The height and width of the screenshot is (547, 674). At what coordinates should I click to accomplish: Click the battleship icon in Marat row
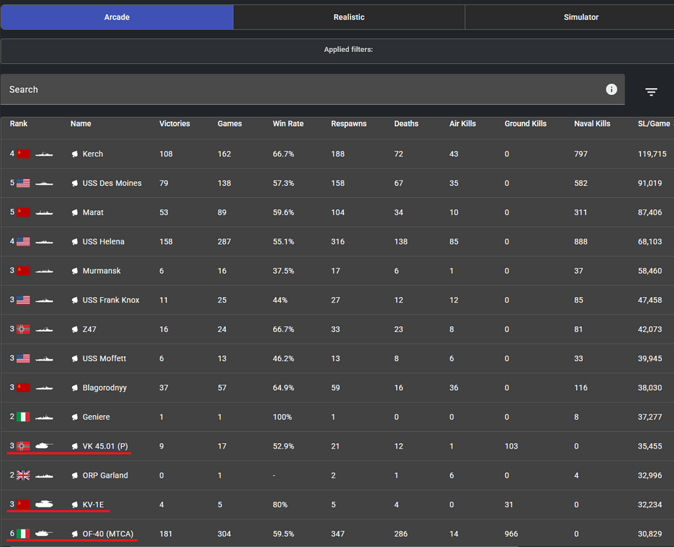pos(44,212)
